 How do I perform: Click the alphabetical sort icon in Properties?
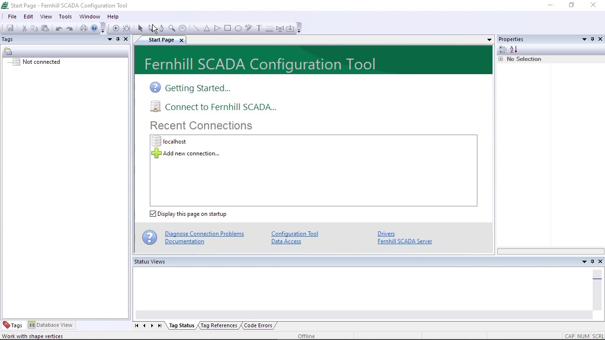pos(514,50)
